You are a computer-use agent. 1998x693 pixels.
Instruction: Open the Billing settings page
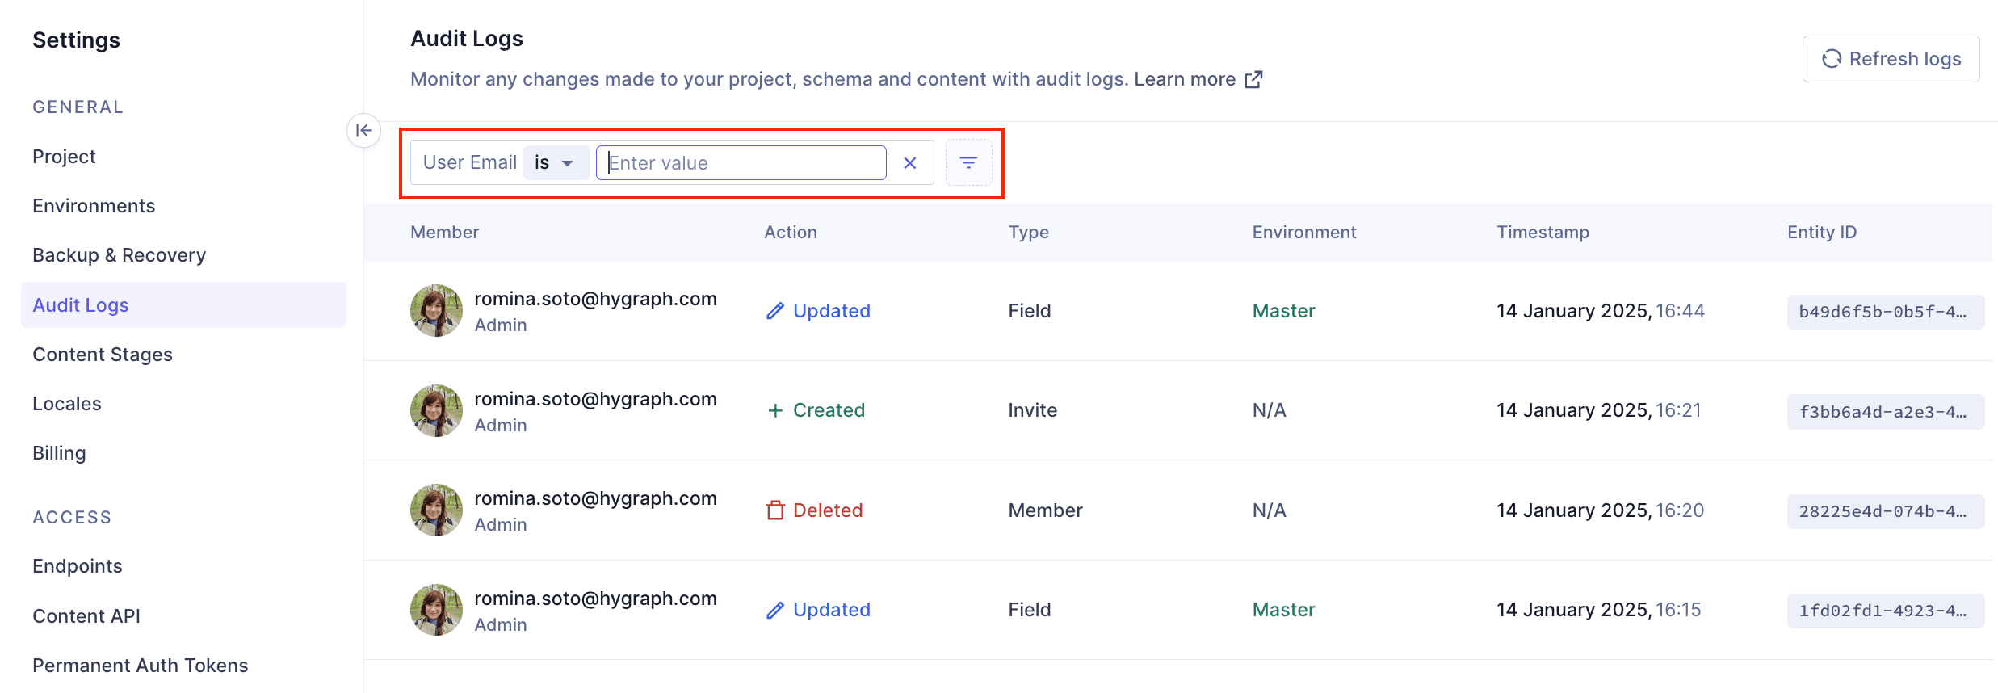[x=59, y=453]
